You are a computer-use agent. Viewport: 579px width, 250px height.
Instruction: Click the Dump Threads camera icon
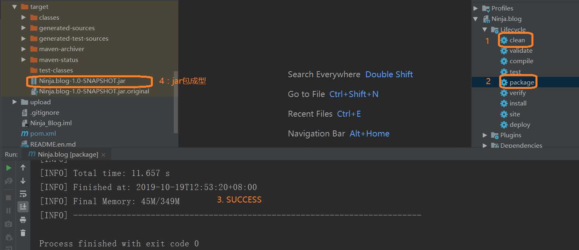[8, 224]
